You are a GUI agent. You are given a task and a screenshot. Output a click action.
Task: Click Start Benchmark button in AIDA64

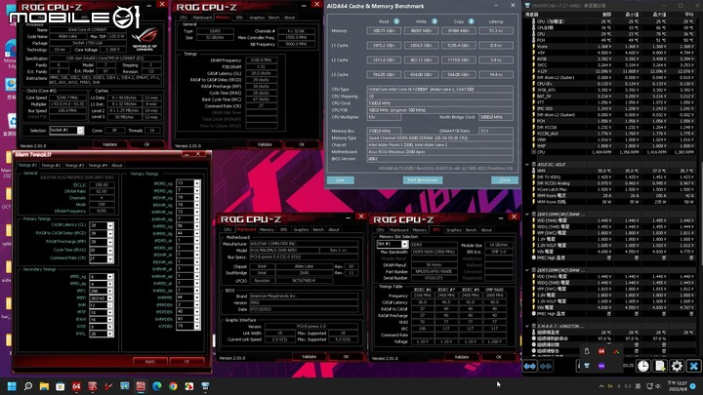point(423,180)
